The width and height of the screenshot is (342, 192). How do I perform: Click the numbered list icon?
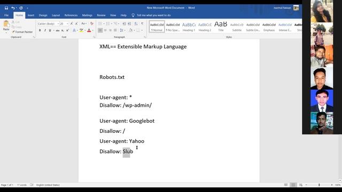click(108, 23)
